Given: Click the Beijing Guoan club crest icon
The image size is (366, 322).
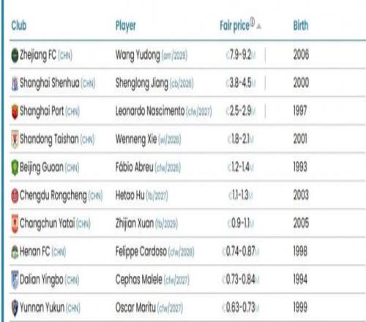Looking at the screenshot, I should 15,168.
